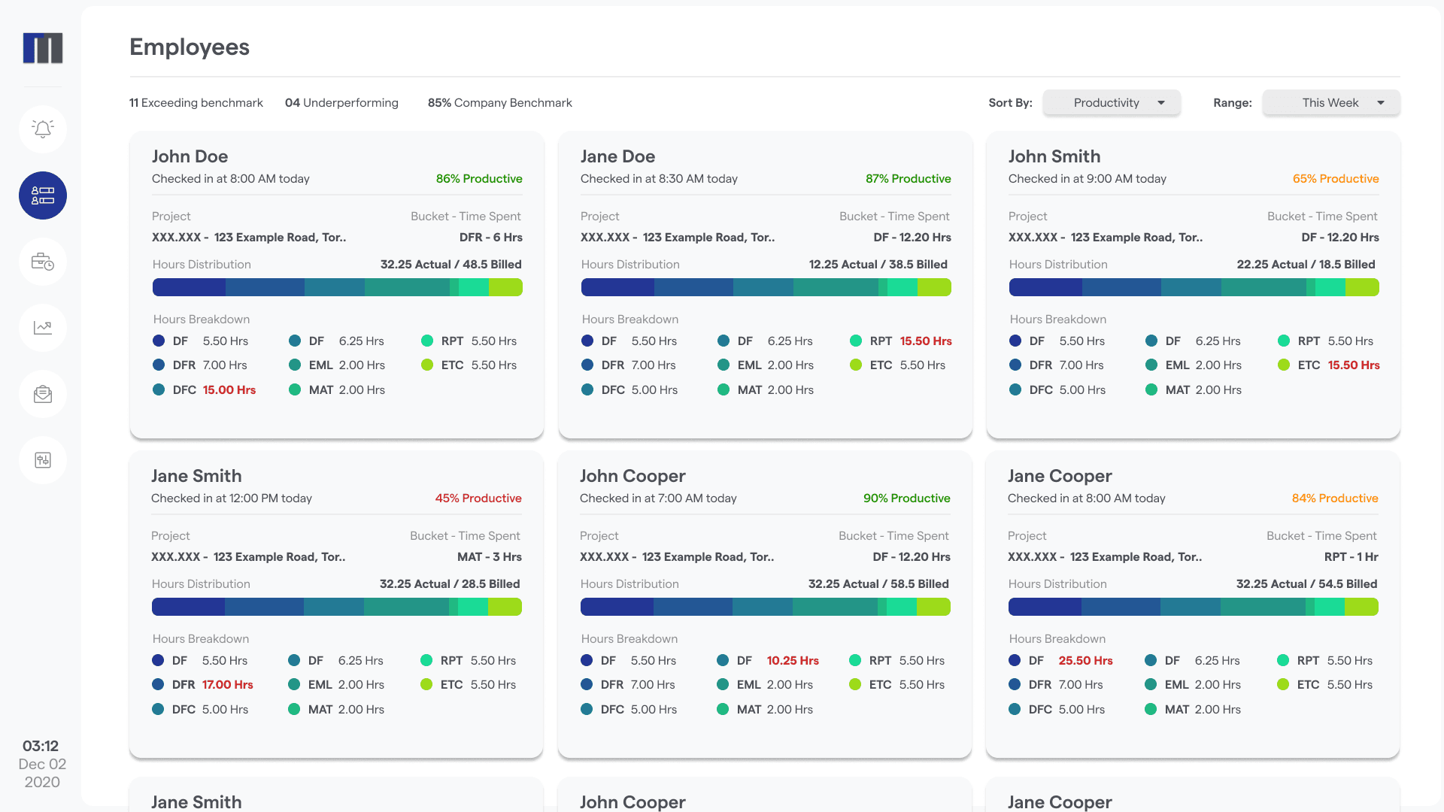Select the 11 Exceeding benchmark filter
Viewport: 1444px width, 812px height.
tap(196, 102)
